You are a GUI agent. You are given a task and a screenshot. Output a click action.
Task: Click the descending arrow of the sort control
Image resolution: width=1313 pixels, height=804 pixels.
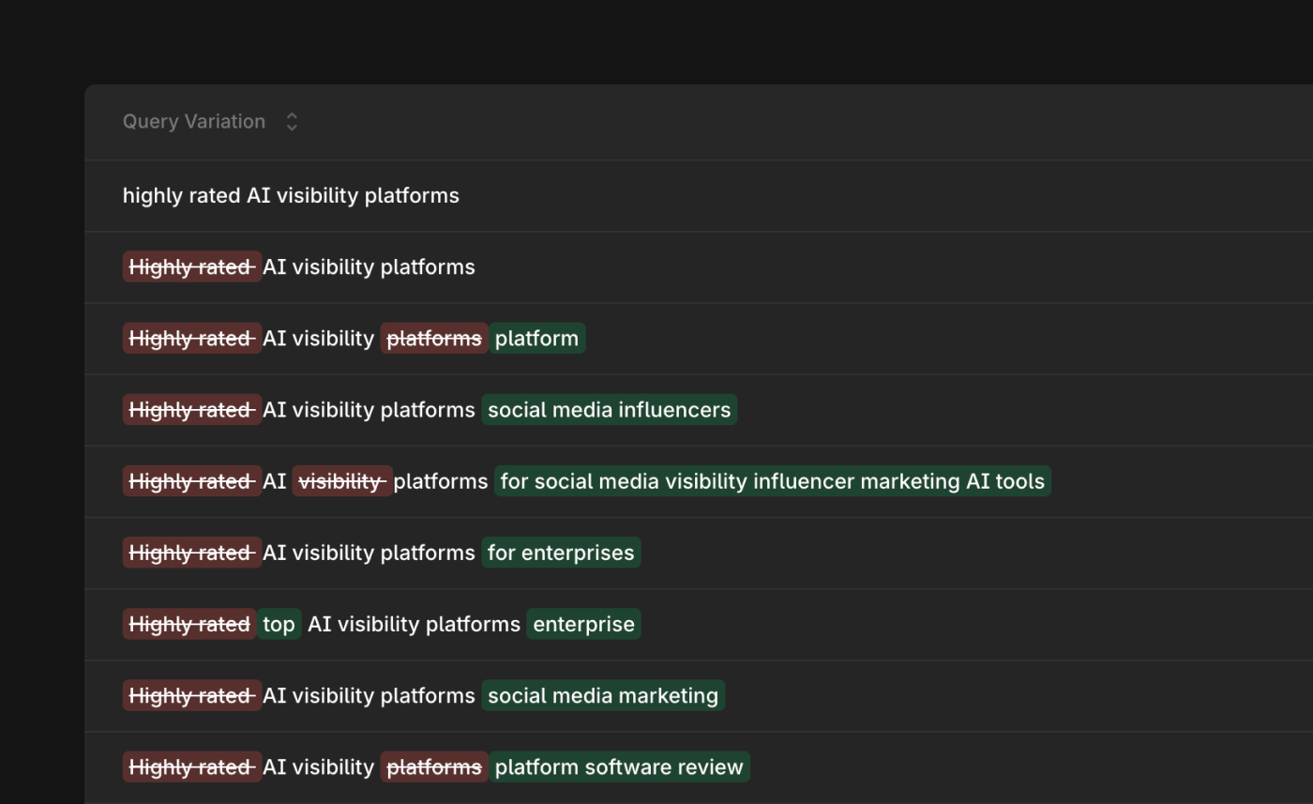[292, 127]
